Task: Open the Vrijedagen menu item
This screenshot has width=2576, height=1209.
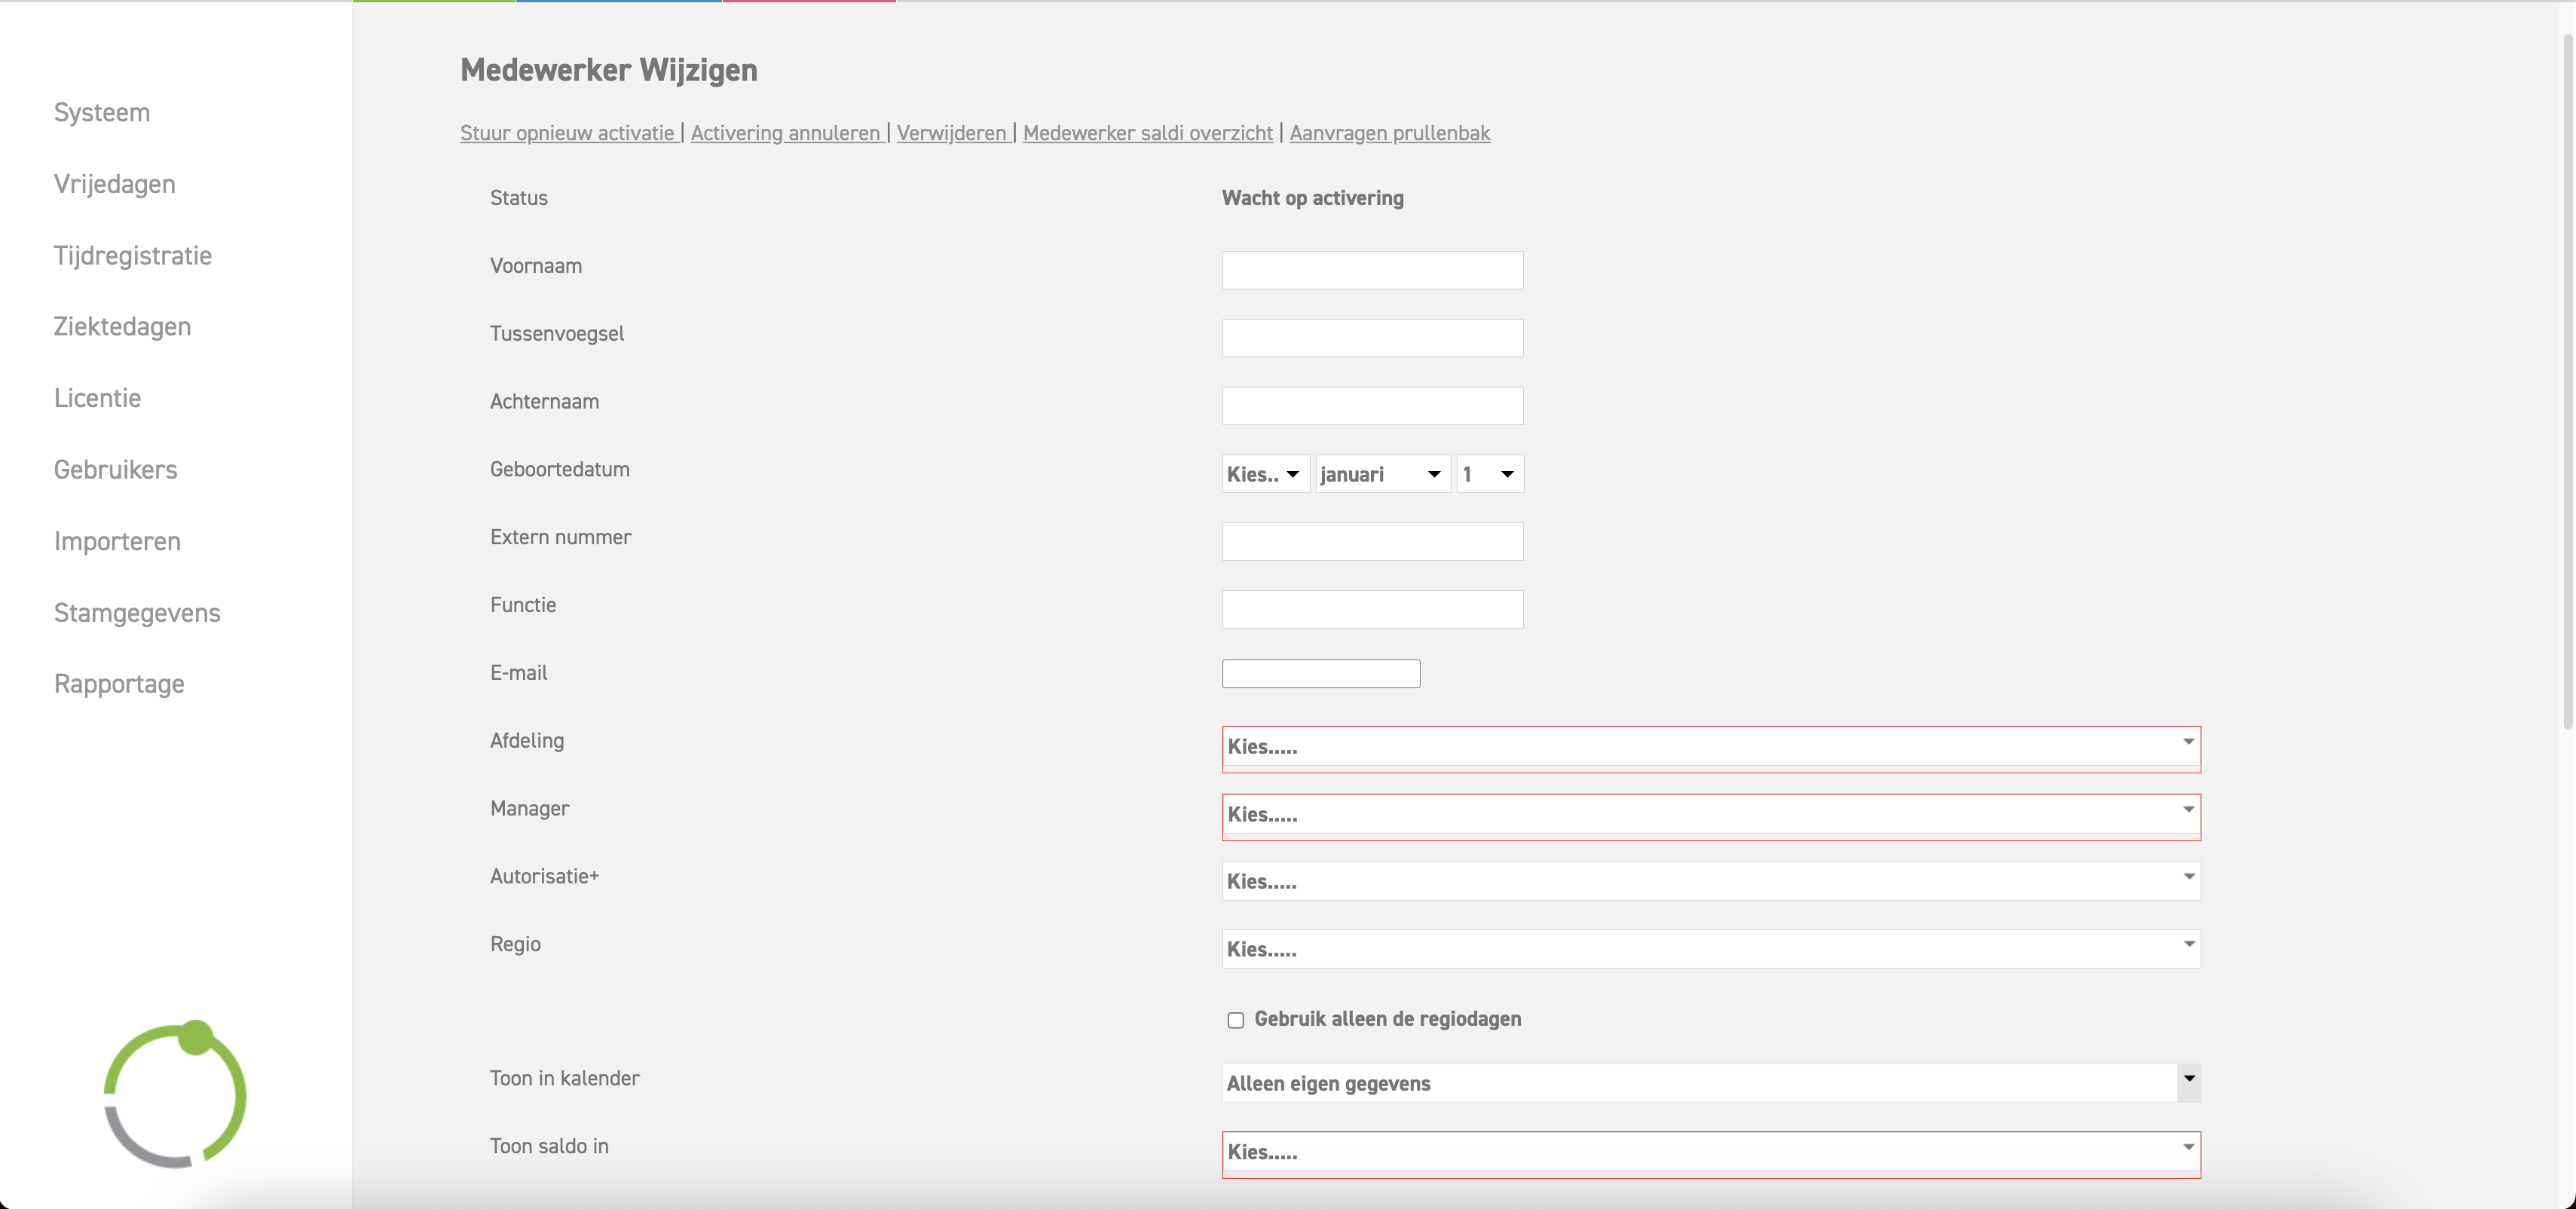Action: [114, 184]
